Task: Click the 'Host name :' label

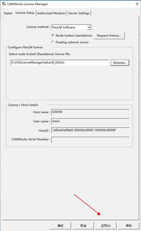Action: coord(42,112)
